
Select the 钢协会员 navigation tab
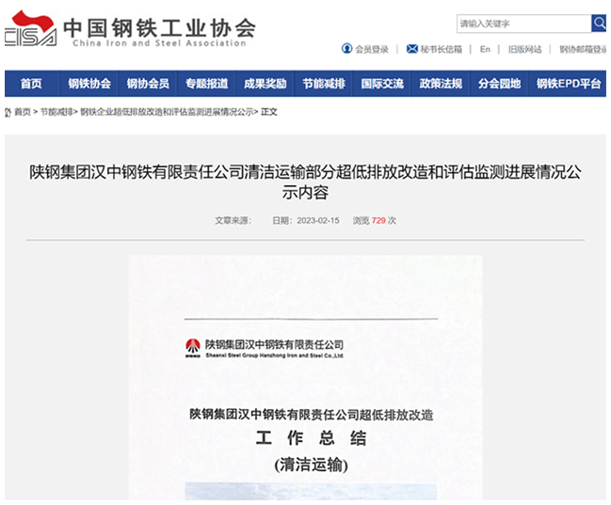[x=148, y=84]
